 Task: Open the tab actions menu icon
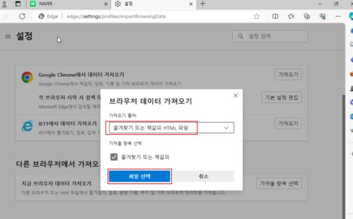pyautogui.click(x=18, y=4)
